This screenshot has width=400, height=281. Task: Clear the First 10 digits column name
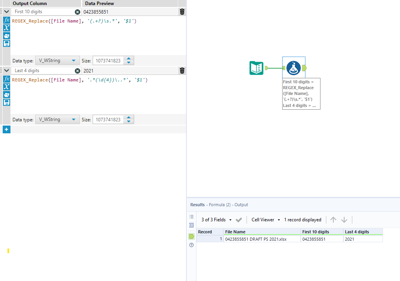pos(77,11)
